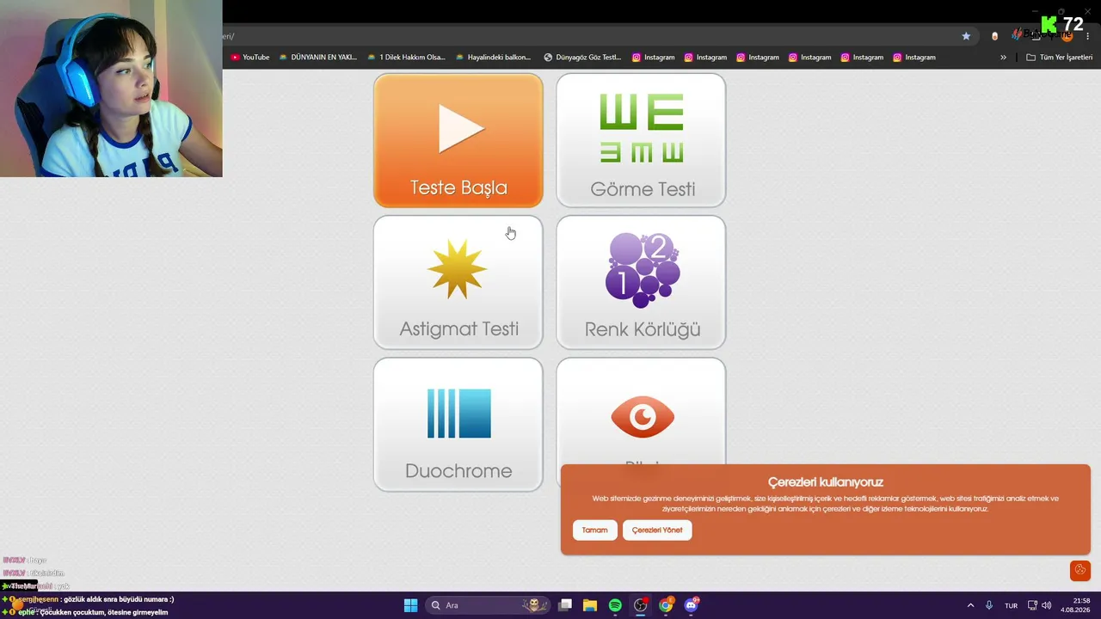1101x619 pixels.
Task: Open the Windows Start menu
Action: tap(410, 605)
